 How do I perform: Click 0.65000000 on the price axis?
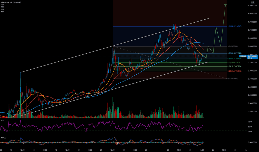252,79
